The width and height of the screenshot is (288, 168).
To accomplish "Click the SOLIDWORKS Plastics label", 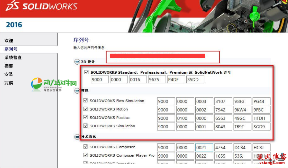I will coord(109,117).
